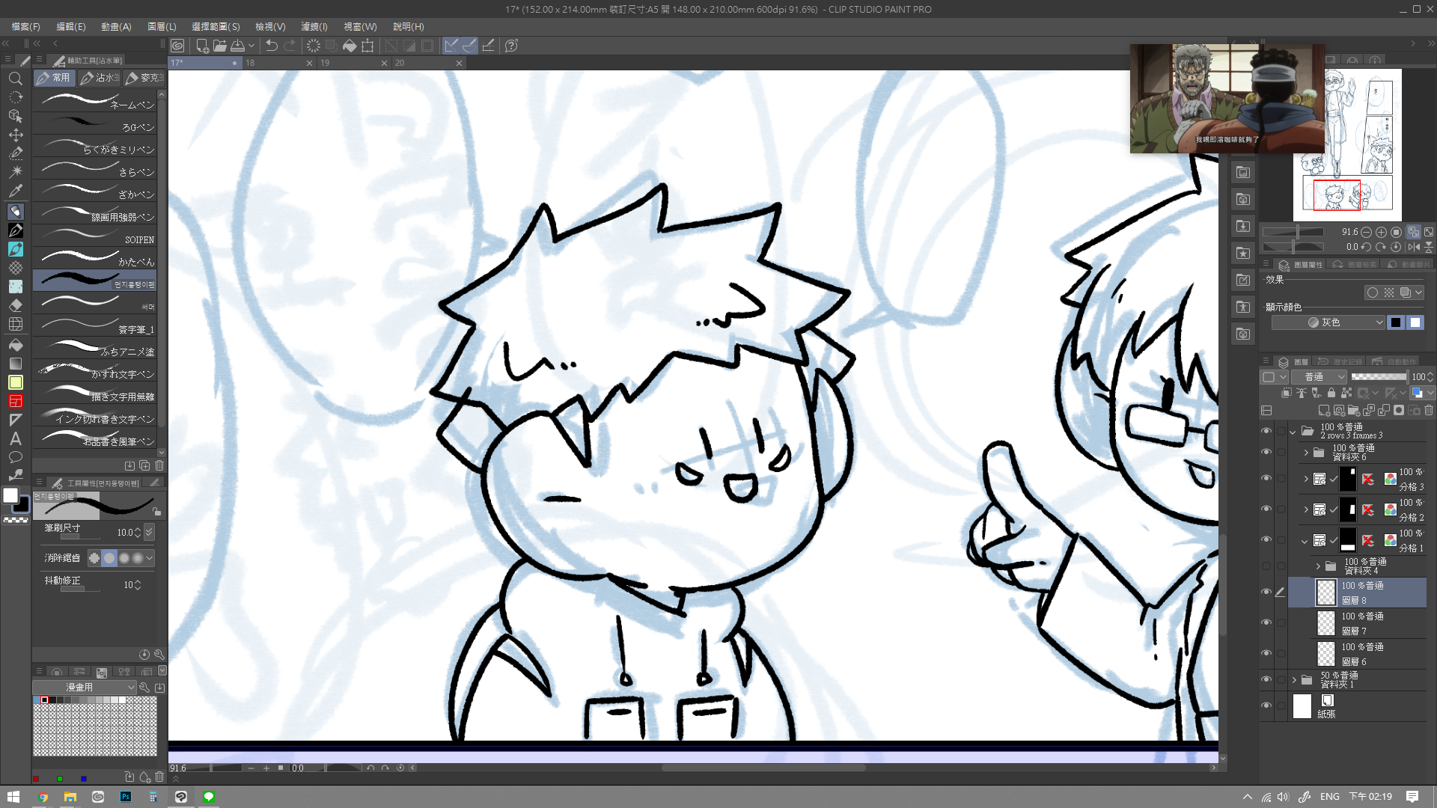Open CLIP STUDIO launcher icon
1437x808 pixels.
[x=177, y=46]
